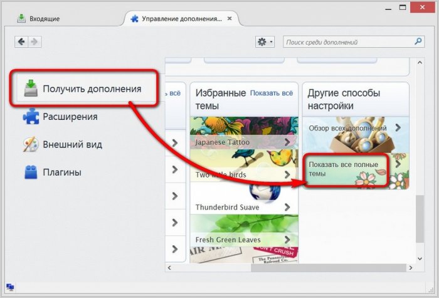
Task: Open the gear tools dropdown menu
Action: click(265, 42)
